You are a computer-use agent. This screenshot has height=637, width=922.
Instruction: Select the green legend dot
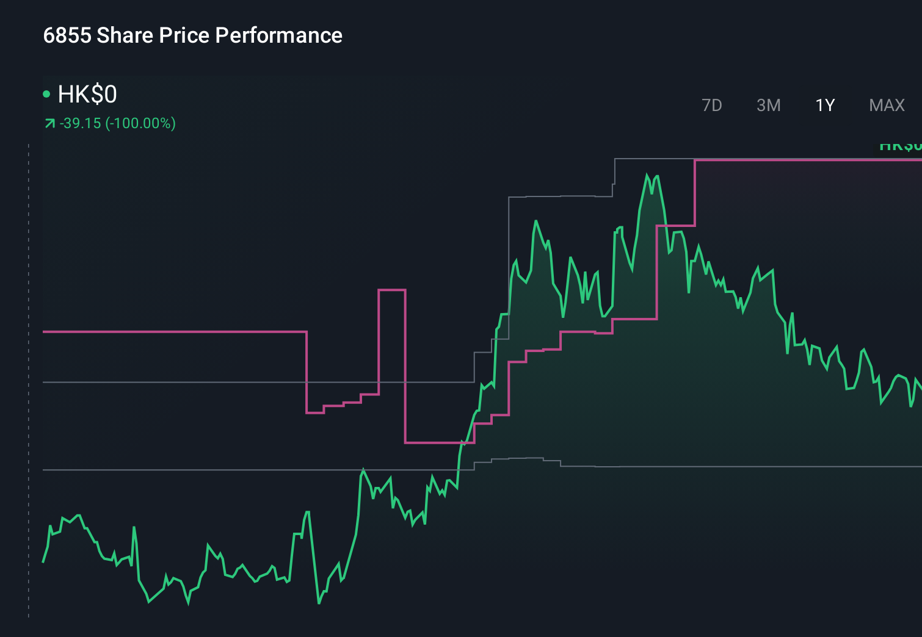tap(46, 93)
